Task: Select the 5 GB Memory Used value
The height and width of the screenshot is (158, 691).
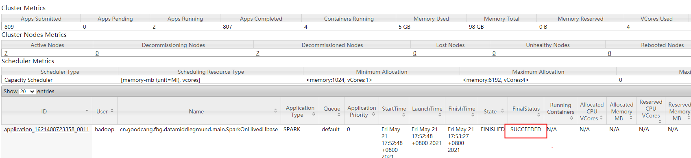Action: (404, 27)
